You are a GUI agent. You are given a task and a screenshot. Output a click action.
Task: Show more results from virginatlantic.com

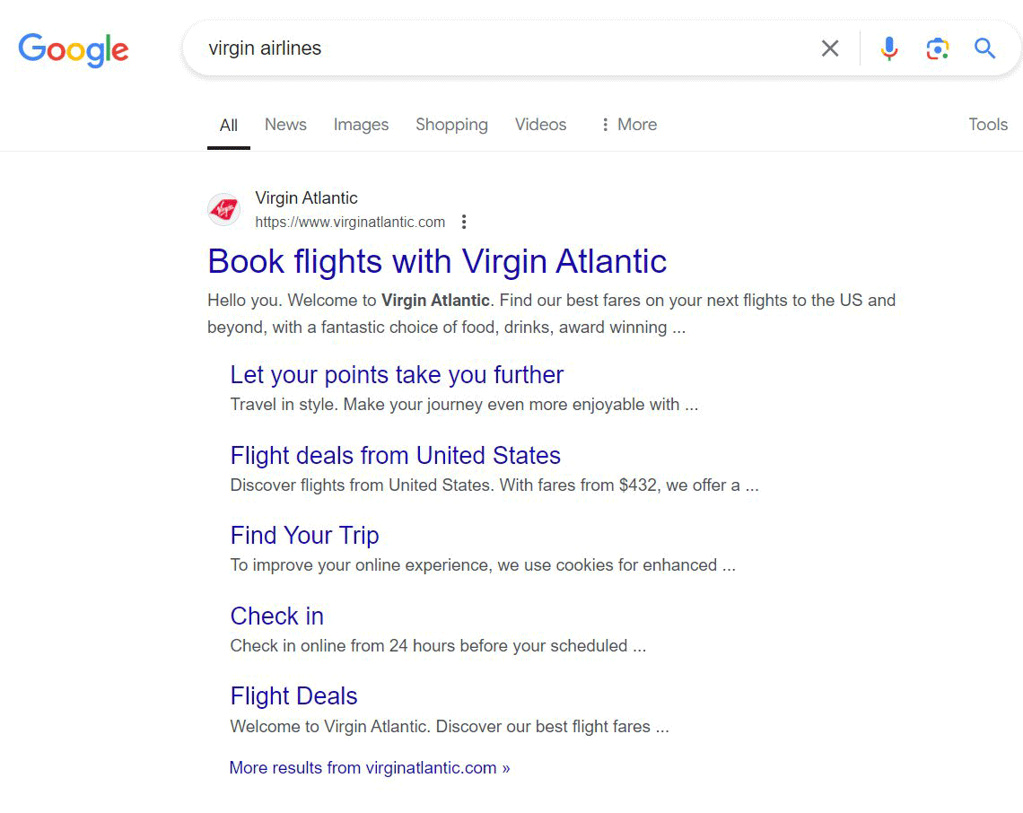coord(368,768)
